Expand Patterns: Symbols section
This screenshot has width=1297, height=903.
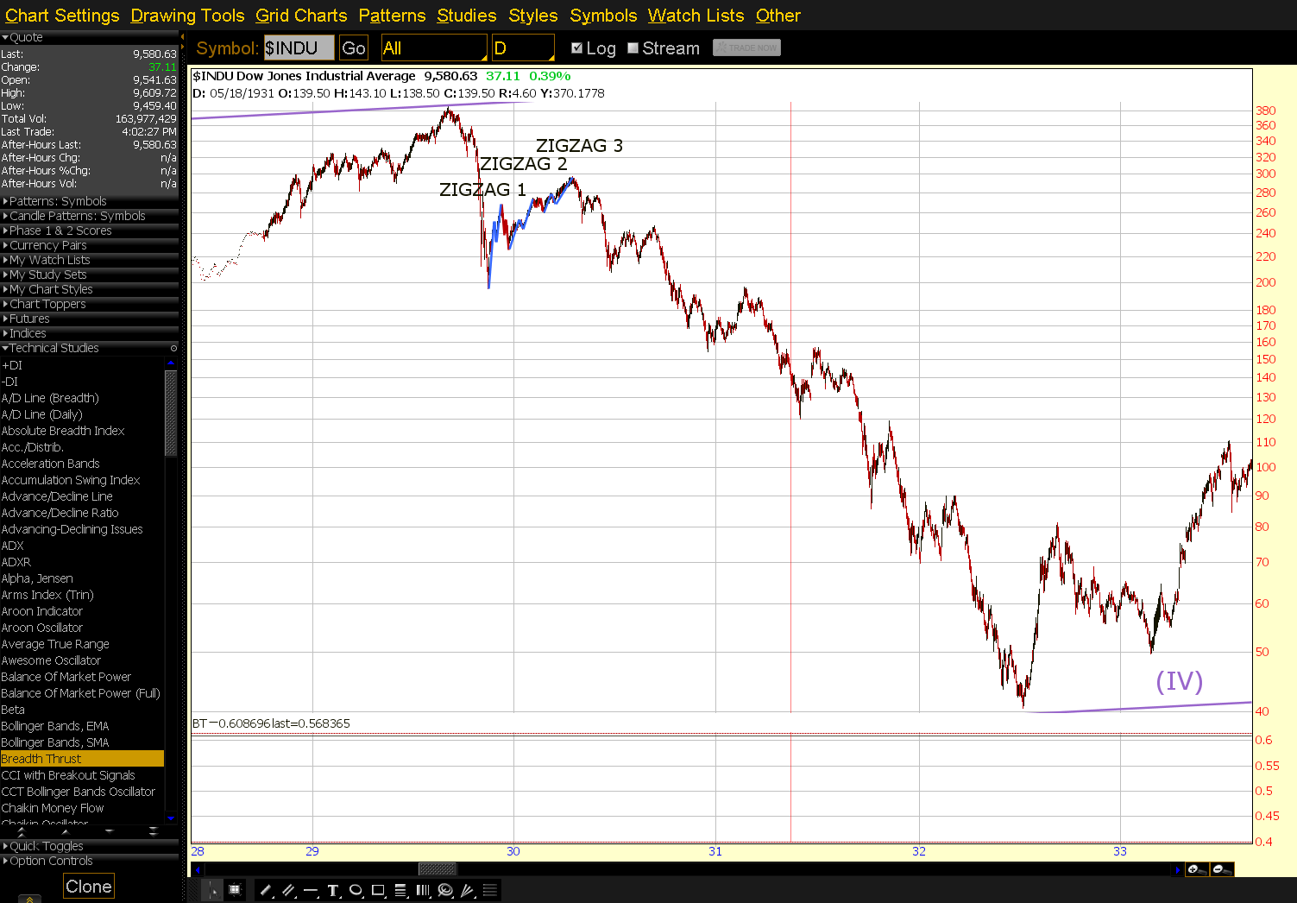[90, 201]
